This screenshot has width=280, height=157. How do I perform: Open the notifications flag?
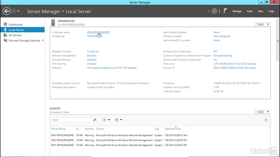225,11
